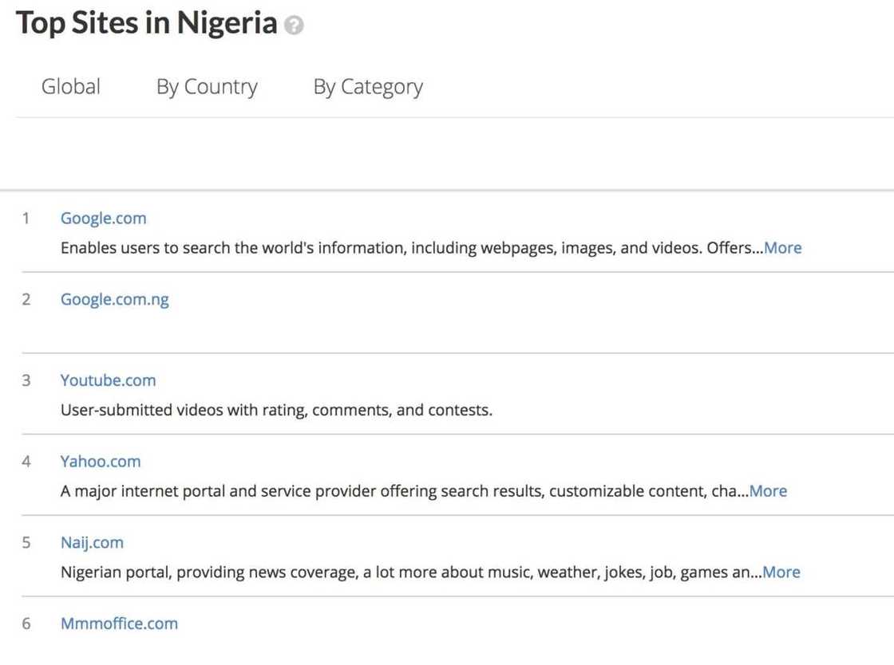Screen dimensions: 894x665
Task: Click rank number 5 beside Naij.com
Action: click(x=26, y=542)
